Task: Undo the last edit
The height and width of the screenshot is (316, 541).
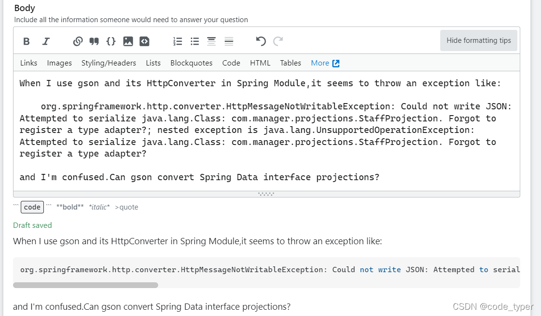Action: click(x=261, y=41)
